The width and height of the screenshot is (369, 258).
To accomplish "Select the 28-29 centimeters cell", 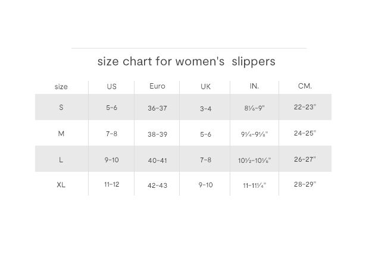I will point(305,184).
